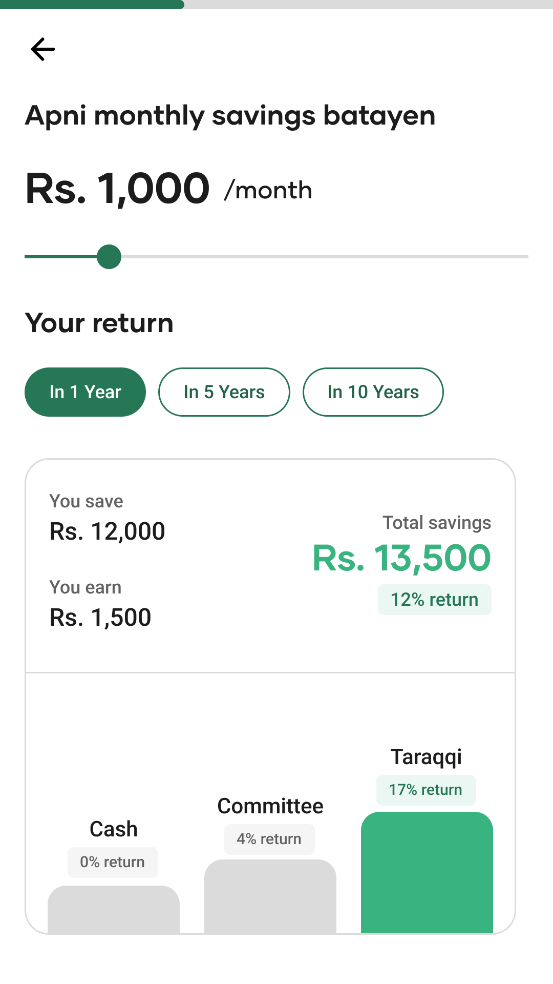Image resolution: width=553 pixels, height=984 pixels.
Task: Click the Taraqqi label
Action: click(426, 757)
